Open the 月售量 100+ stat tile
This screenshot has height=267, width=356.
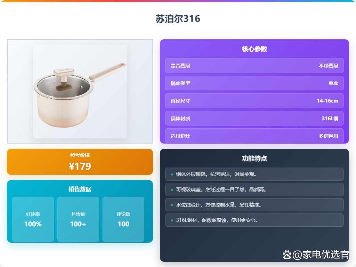coord(78,219)
